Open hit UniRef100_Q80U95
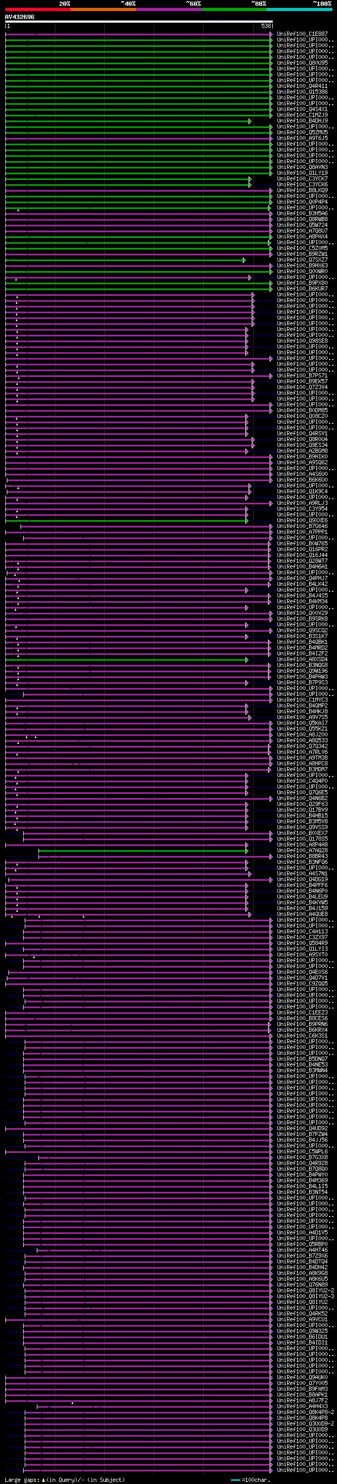The height and width of the screenshot is (1484, 337). tap(302, 63)
